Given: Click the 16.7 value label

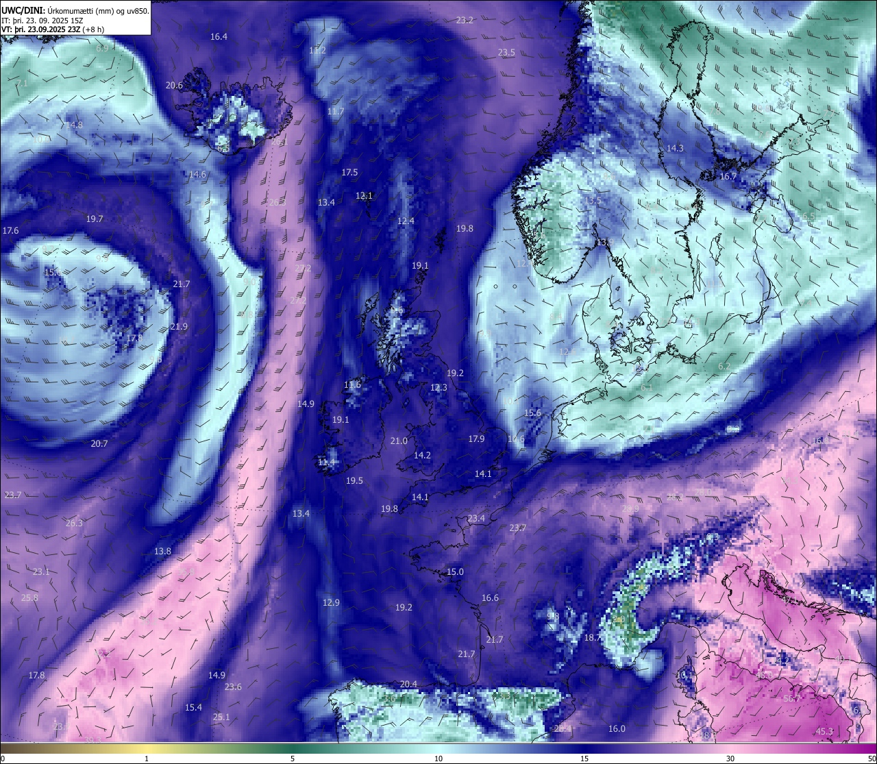Looking at the screenshot, I should (728, 177).
